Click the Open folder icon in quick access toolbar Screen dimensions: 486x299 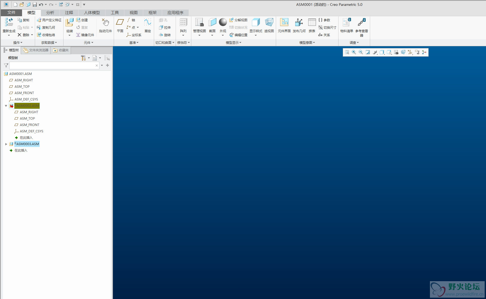[22, 5]
